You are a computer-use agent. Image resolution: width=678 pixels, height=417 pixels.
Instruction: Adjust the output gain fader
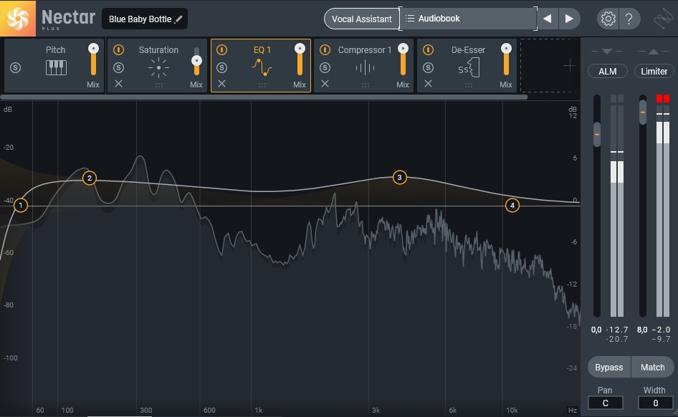coord(643,112)
